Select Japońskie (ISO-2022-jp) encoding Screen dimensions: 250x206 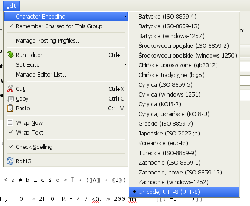coord(184,133)
